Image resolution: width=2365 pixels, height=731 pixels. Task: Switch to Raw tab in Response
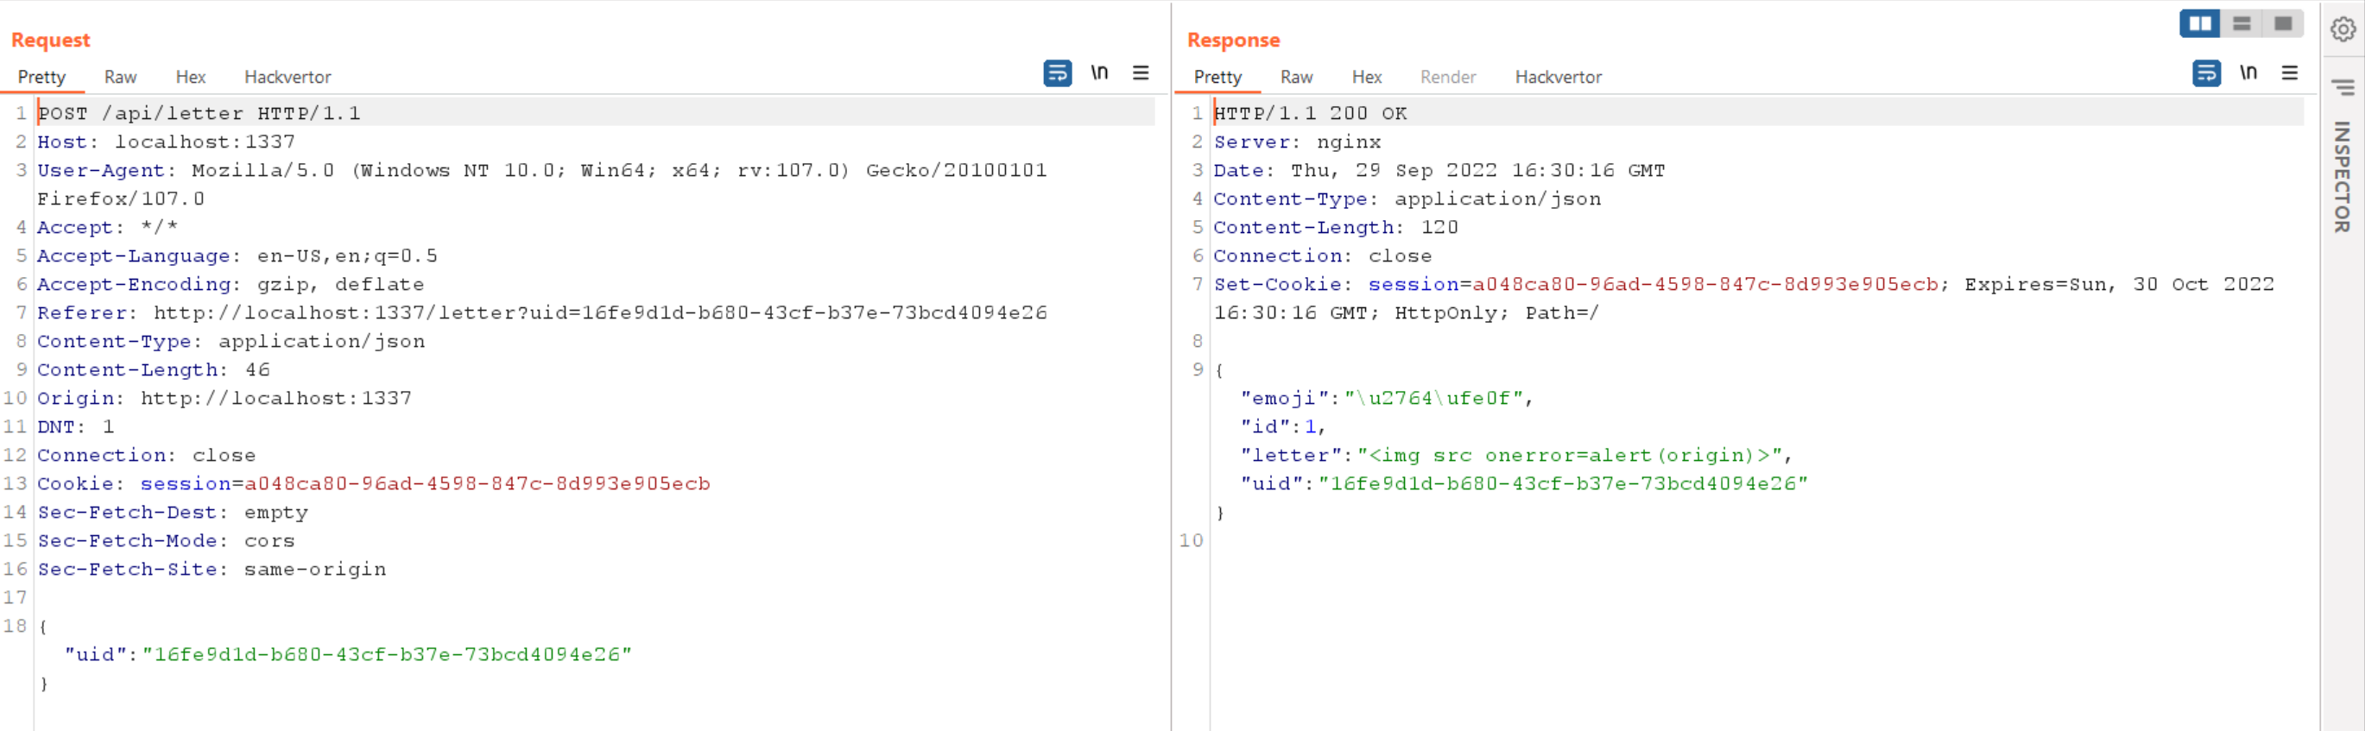click(x=1295, y=77)
